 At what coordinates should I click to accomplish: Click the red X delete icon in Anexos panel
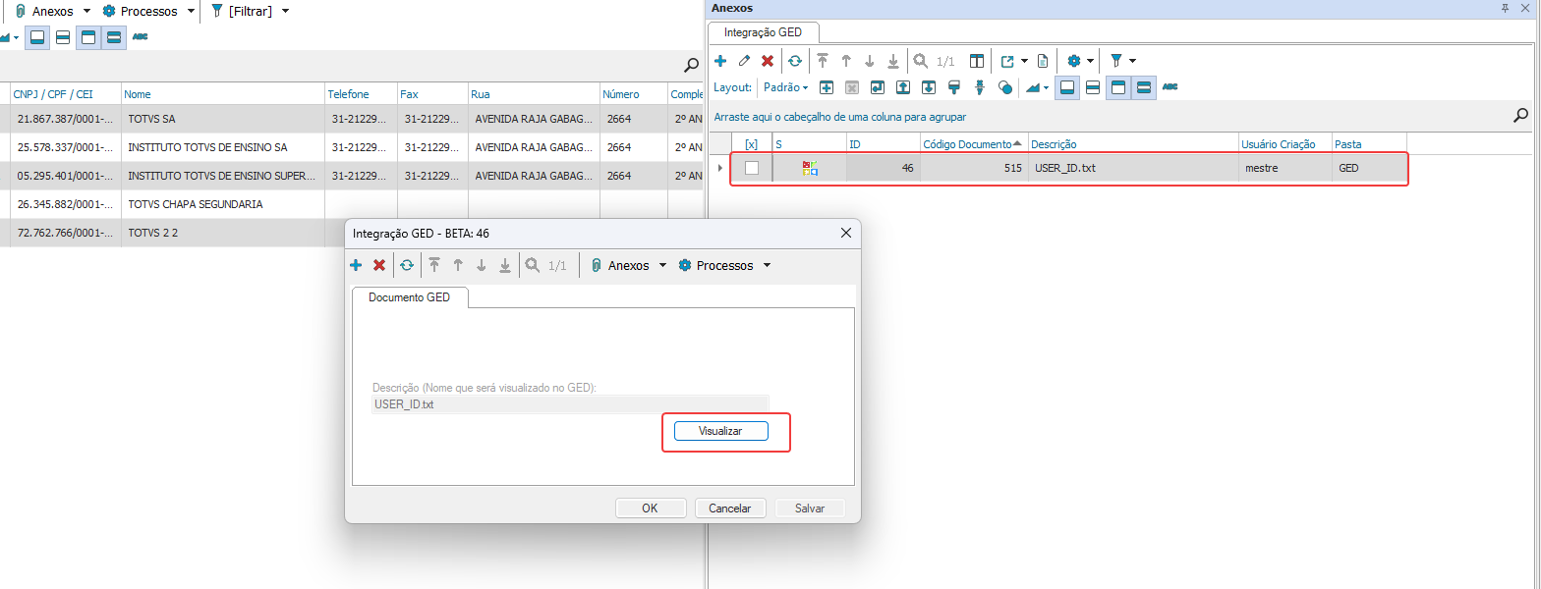(768, 61)
